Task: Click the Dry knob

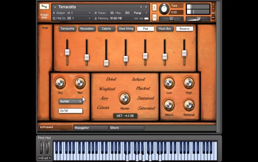Action: point(60,83)
